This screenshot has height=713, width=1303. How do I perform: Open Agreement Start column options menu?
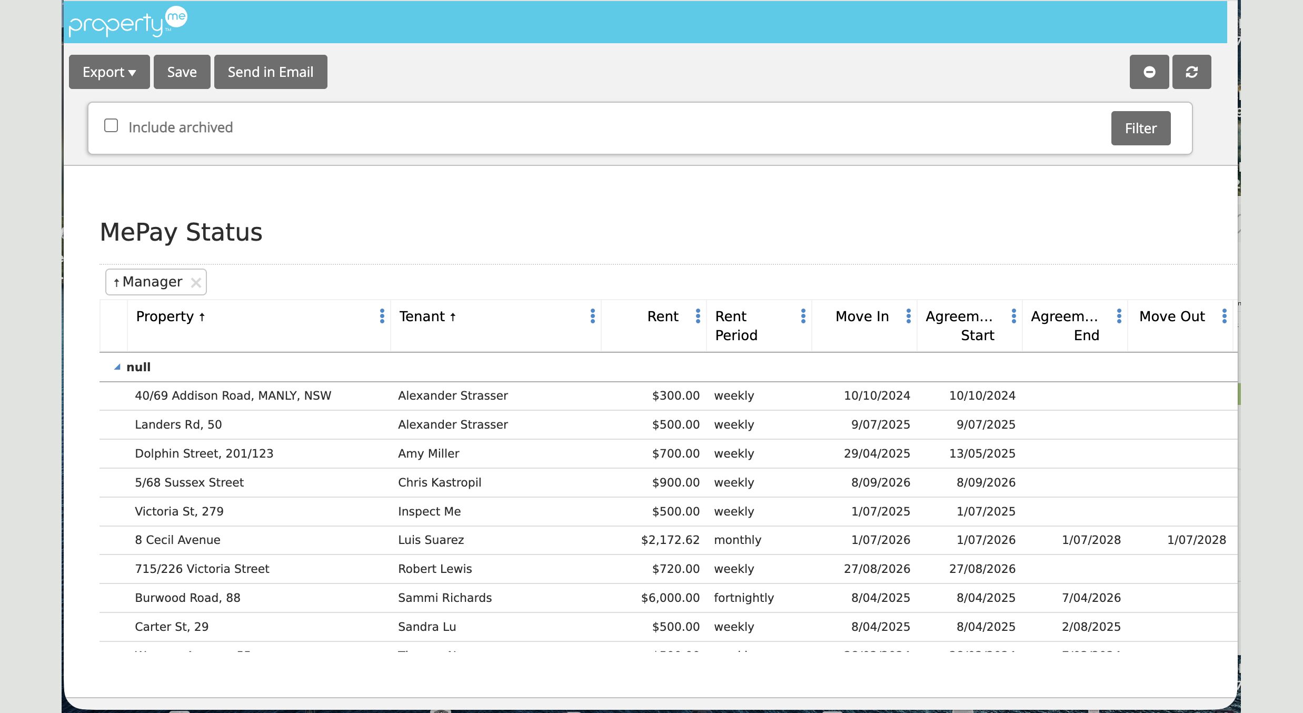point(1014,316)
